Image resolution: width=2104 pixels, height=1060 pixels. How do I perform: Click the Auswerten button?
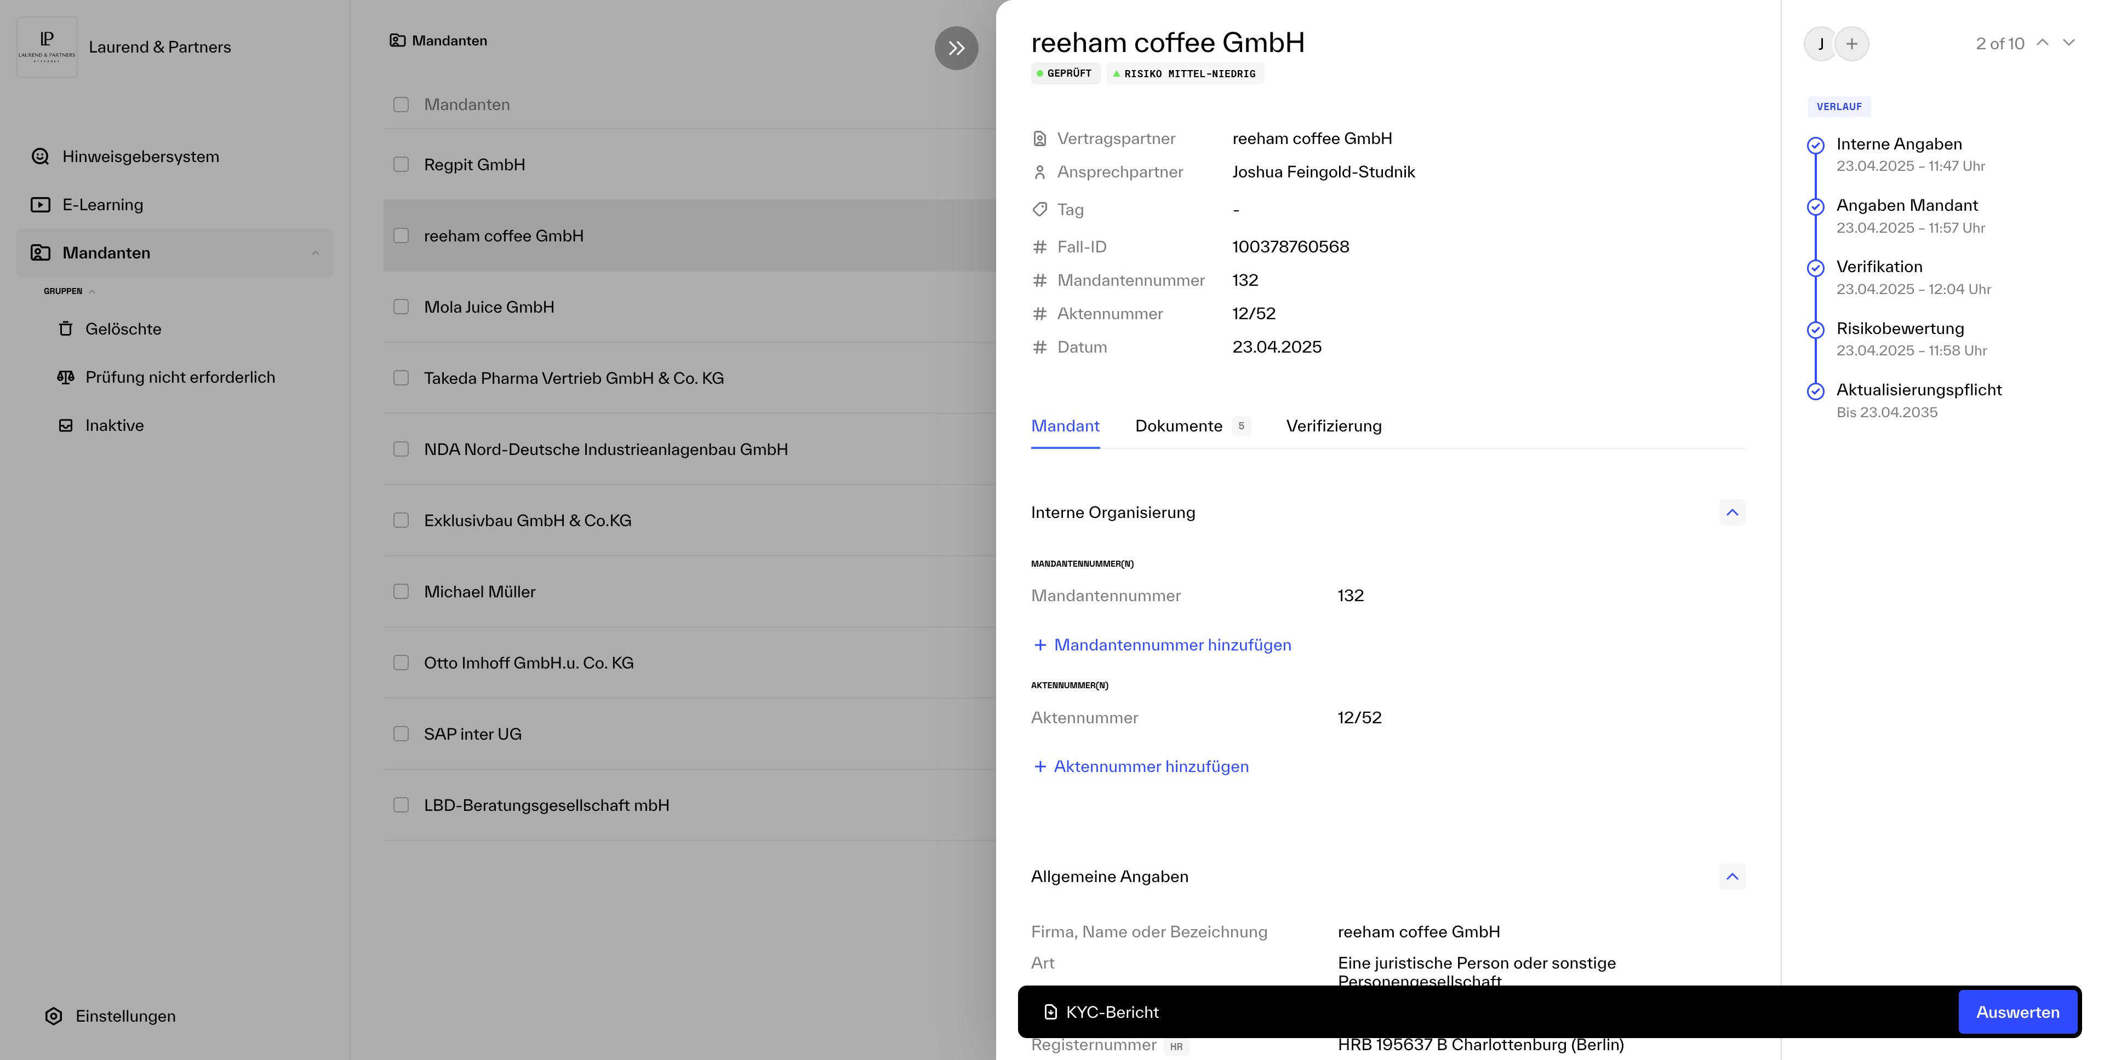tap(2017, 1012)
